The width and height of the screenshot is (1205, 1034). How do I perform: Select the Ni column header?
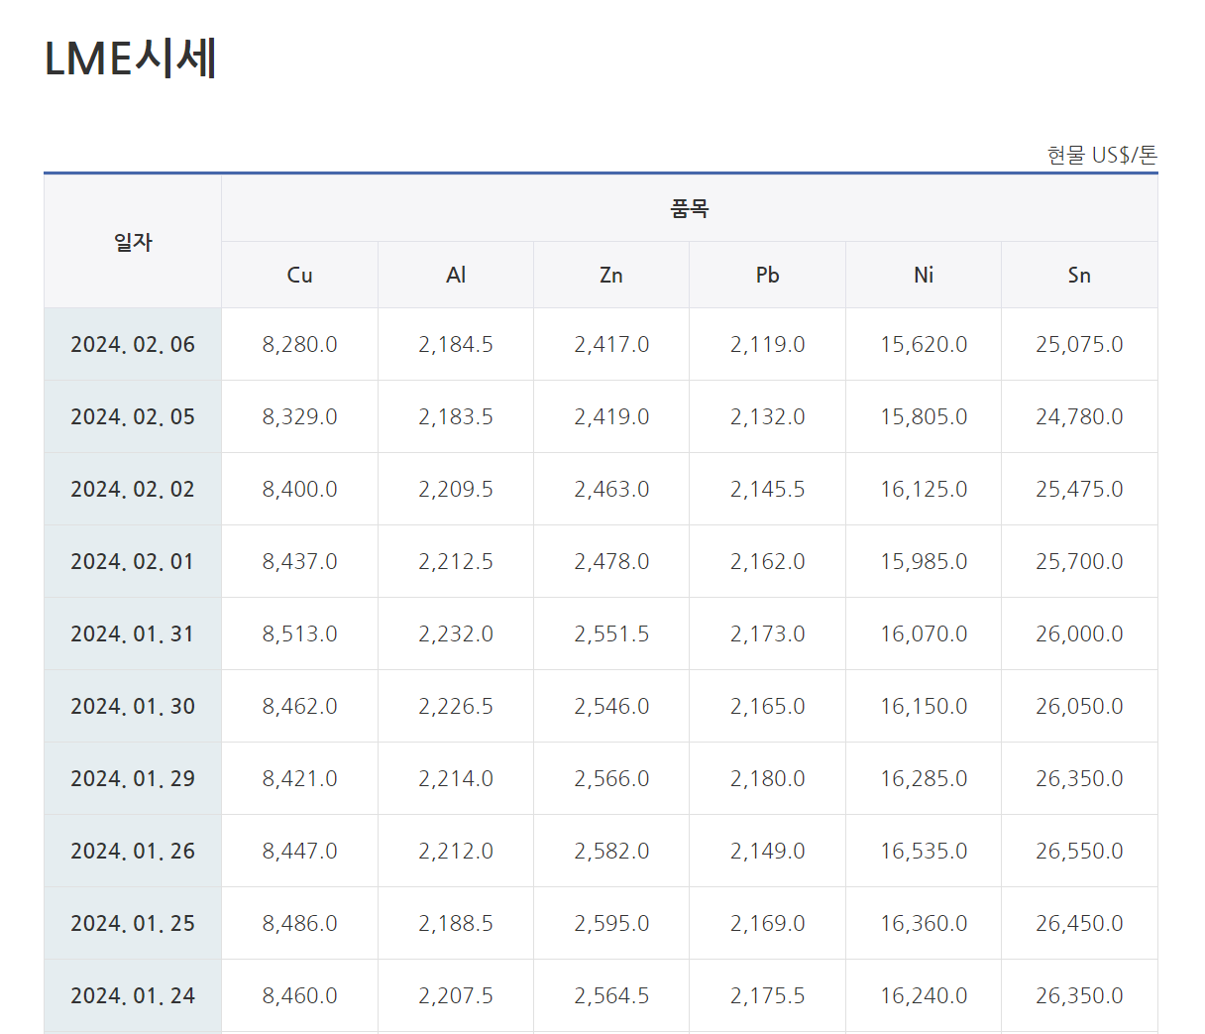click(924, 276)
